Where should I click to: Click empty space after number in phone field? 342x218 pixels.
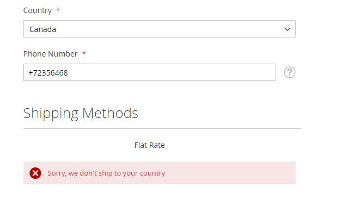coord(191,72)
